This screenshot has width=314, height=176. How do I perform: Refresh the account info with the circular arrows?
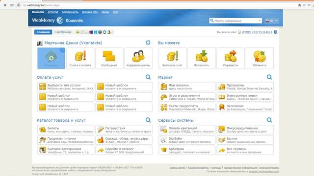click(x=148, y=43)
